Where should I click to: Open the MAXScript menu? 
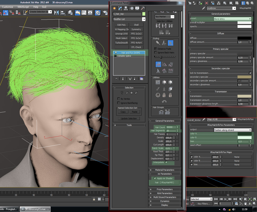click(x=23, y=7)
